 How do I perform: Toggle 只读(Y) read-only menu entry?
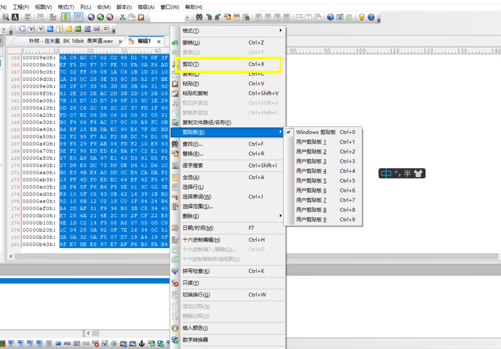[228, 283]
